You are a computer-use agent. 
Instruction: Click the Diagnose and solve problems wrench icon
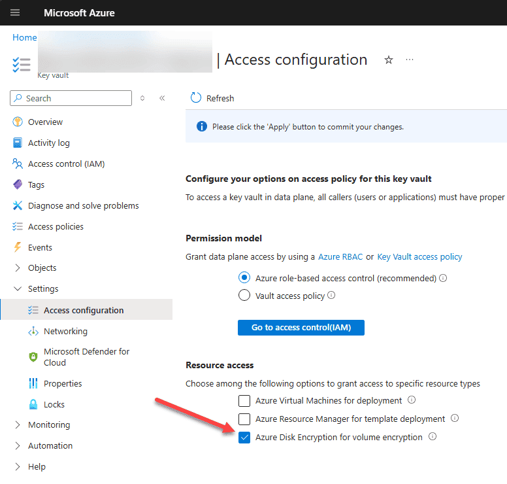pyautogui.click(x=18, y=205)
